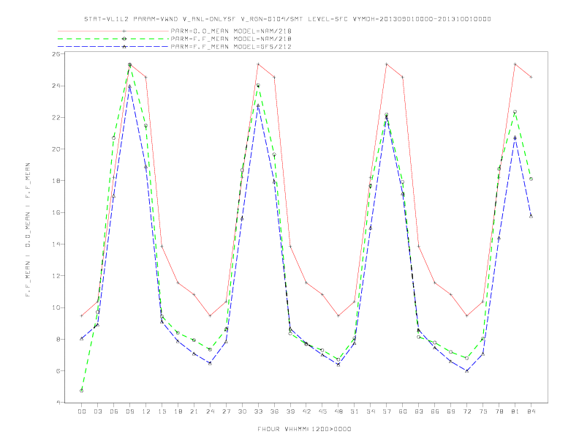Click the vertical axis title F.F_MEAN | O.O_MEAN
Viewport: 579px width, 448px height.
point(28,230)
